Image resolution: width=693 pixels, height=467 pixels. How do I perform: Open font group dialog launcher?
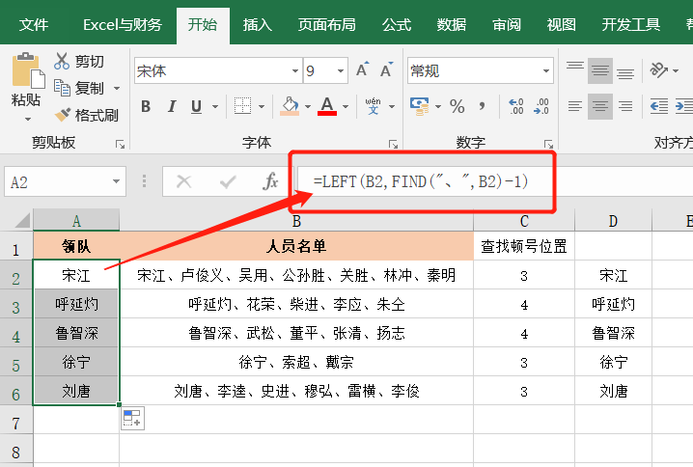coord(393,144)
